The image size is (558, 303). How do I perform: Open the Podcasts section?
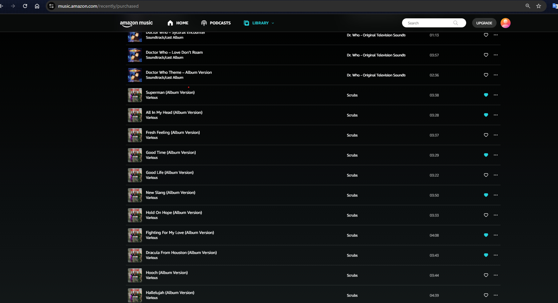coord(216,23)
